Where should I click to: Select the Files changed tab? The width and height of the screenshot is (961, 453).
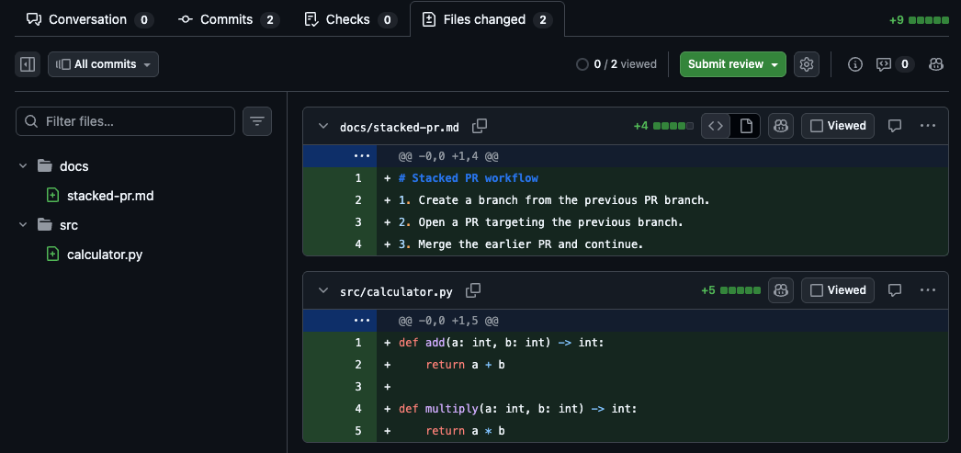point(487,19)
